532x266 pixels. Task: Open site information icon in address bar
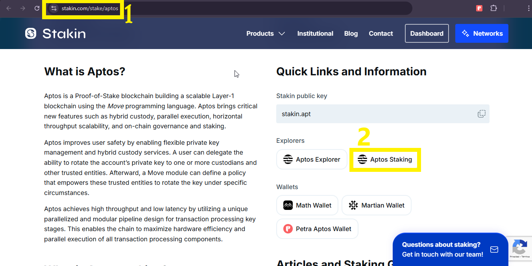coord(54,8)
